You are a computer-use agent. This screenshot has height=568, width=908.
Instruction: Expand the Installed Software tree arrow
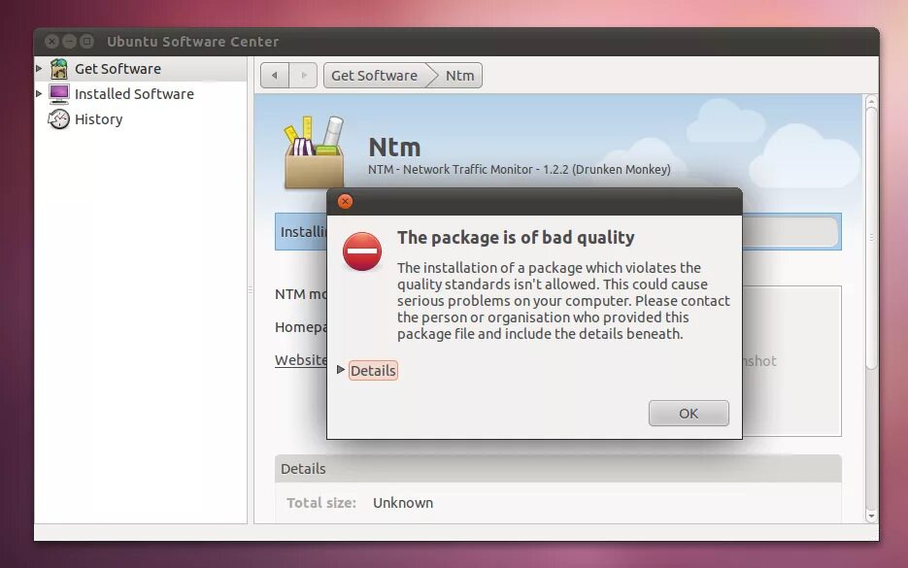(x=39, y=94)
